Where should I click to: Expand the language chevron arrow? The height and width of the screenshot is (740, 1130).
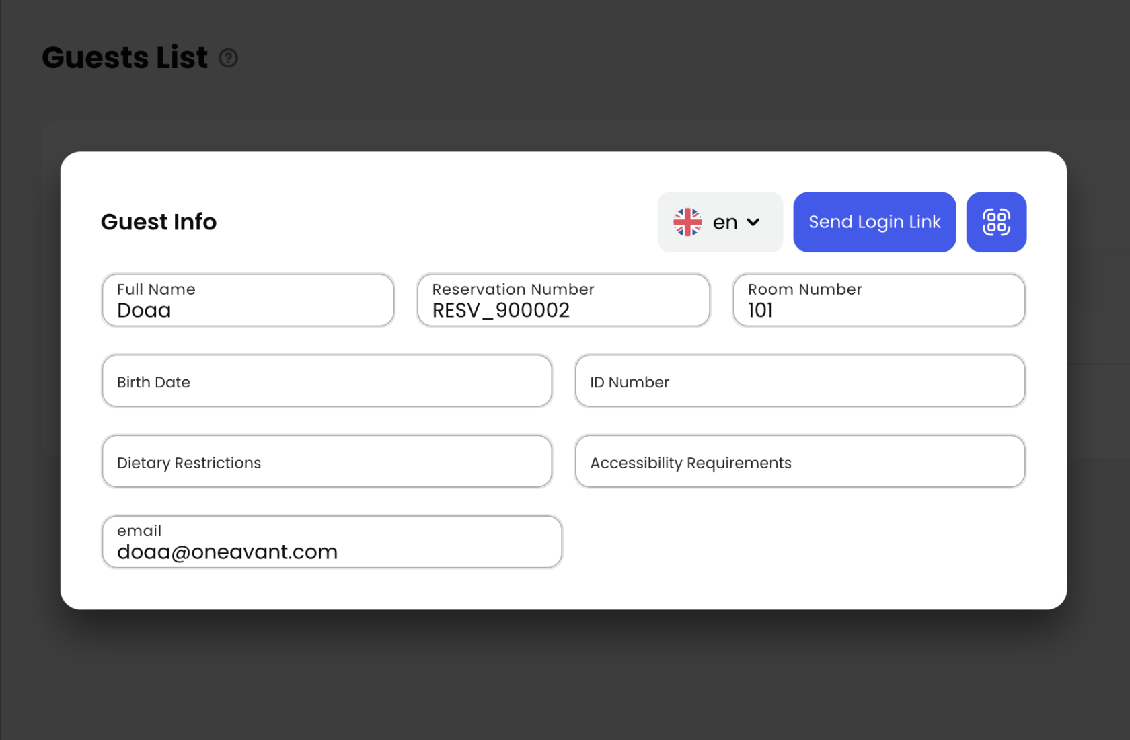pyautogui.click(x=753, y=222)
